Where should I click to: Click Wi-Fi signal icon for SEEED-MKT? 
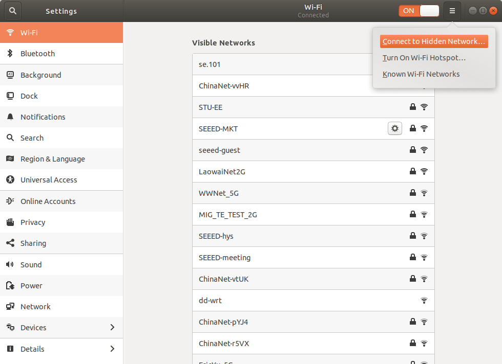(x=424, y=128)
